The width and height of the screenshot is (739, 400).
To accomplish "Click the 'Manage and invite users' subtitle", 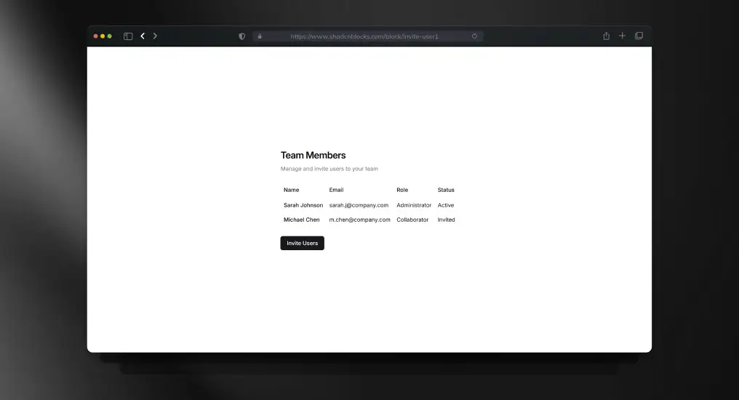I will pos(329,169).
